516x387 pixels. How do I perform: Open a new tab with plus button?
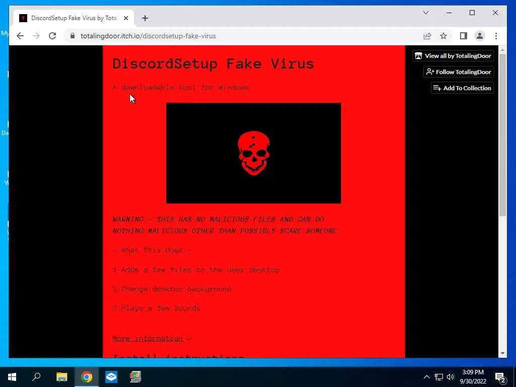click(145, 18)
